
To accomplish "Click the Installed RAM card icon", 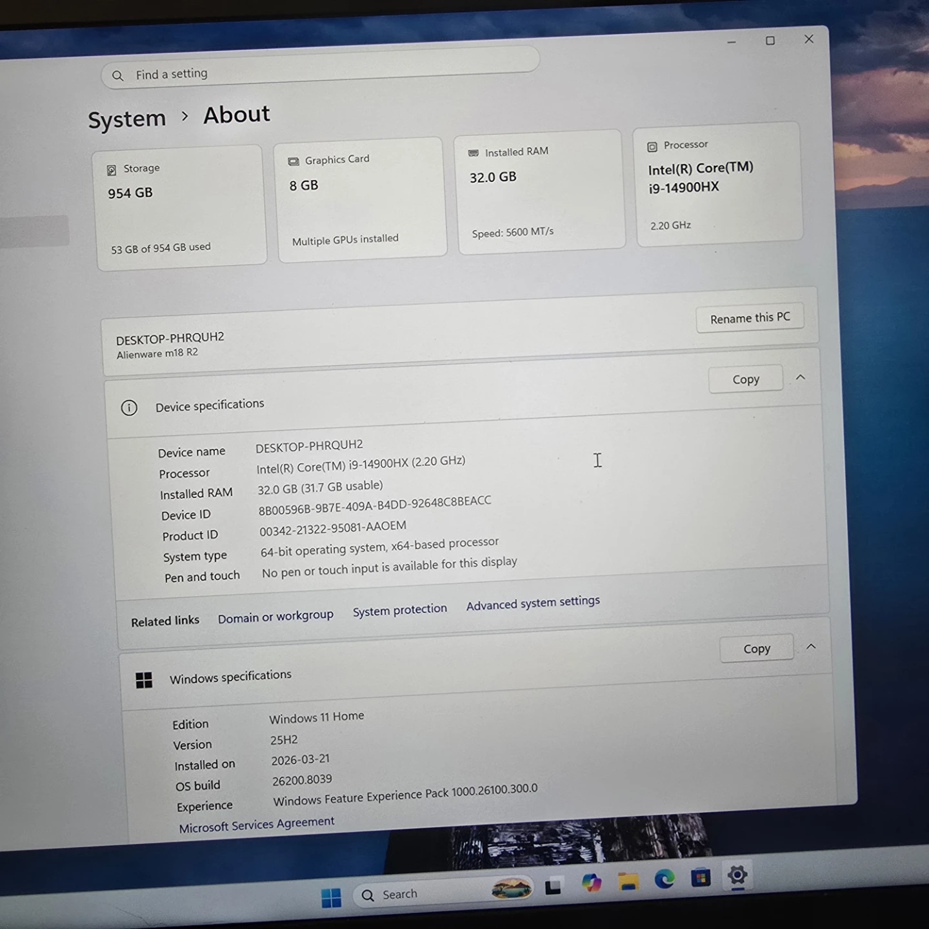I will point(474,153).
